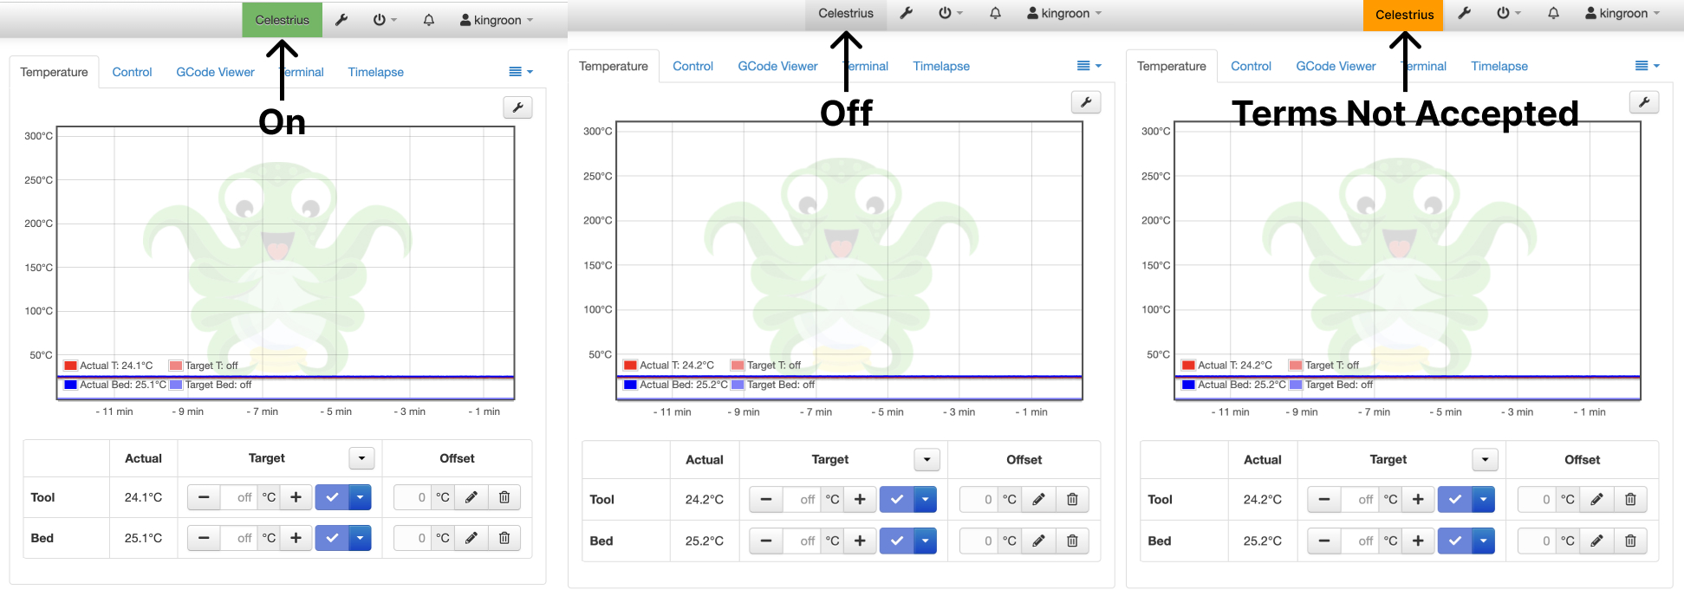
Task: Turn on the grey Celestrius button
Action: coord(846,14)
